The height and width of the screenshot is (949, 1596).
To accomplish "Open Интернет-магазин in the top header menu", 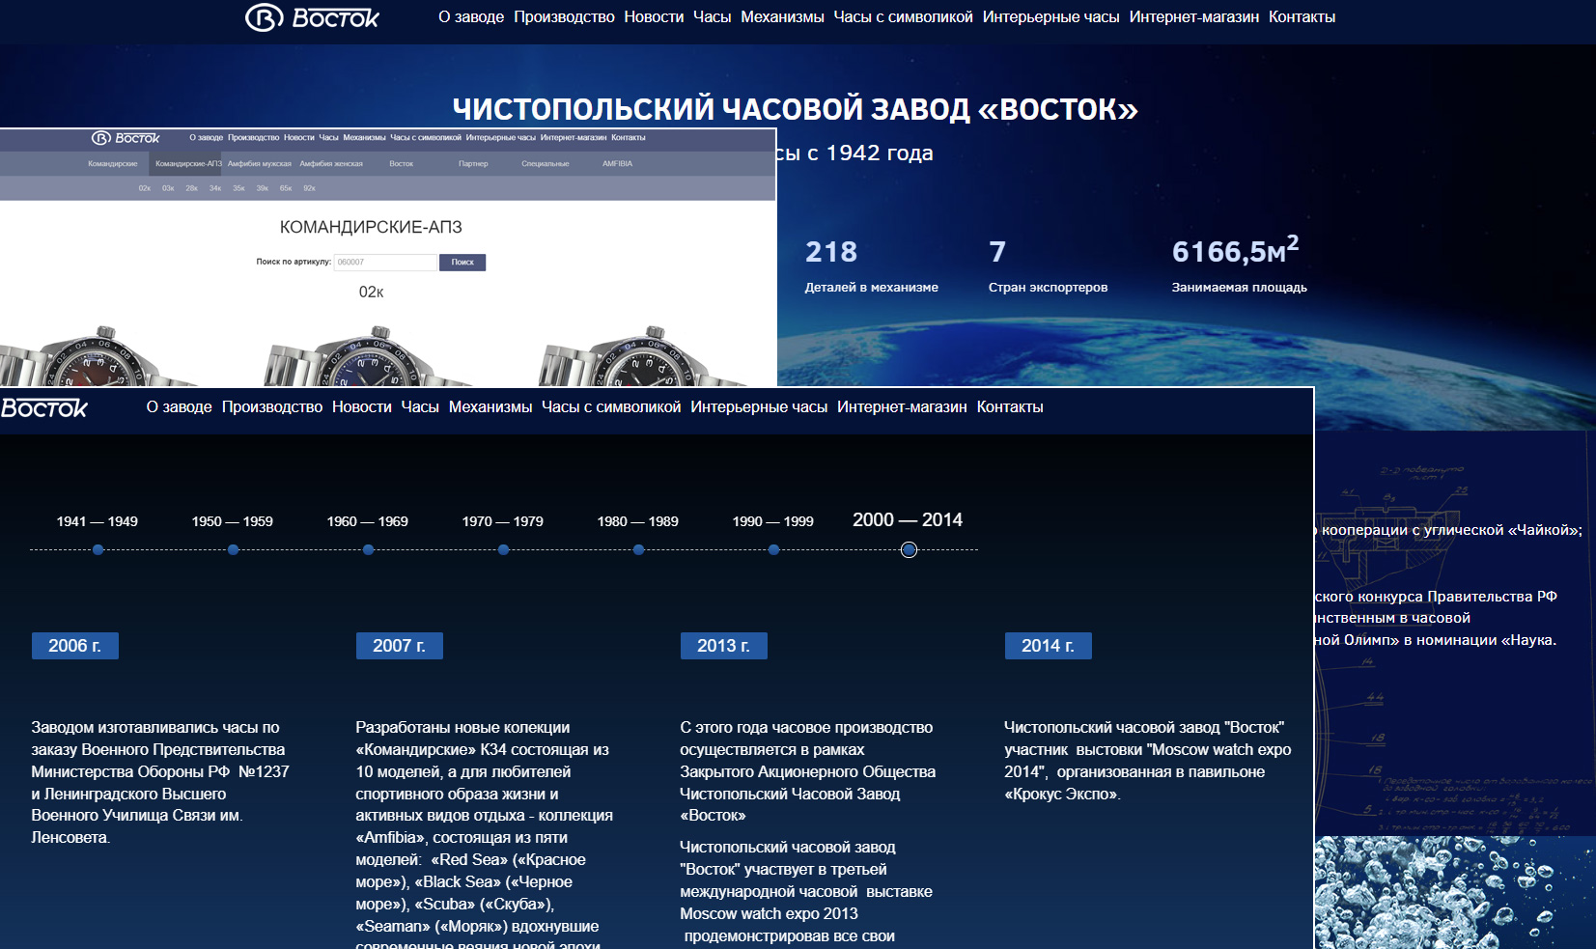I will (x=1193, y=17).
